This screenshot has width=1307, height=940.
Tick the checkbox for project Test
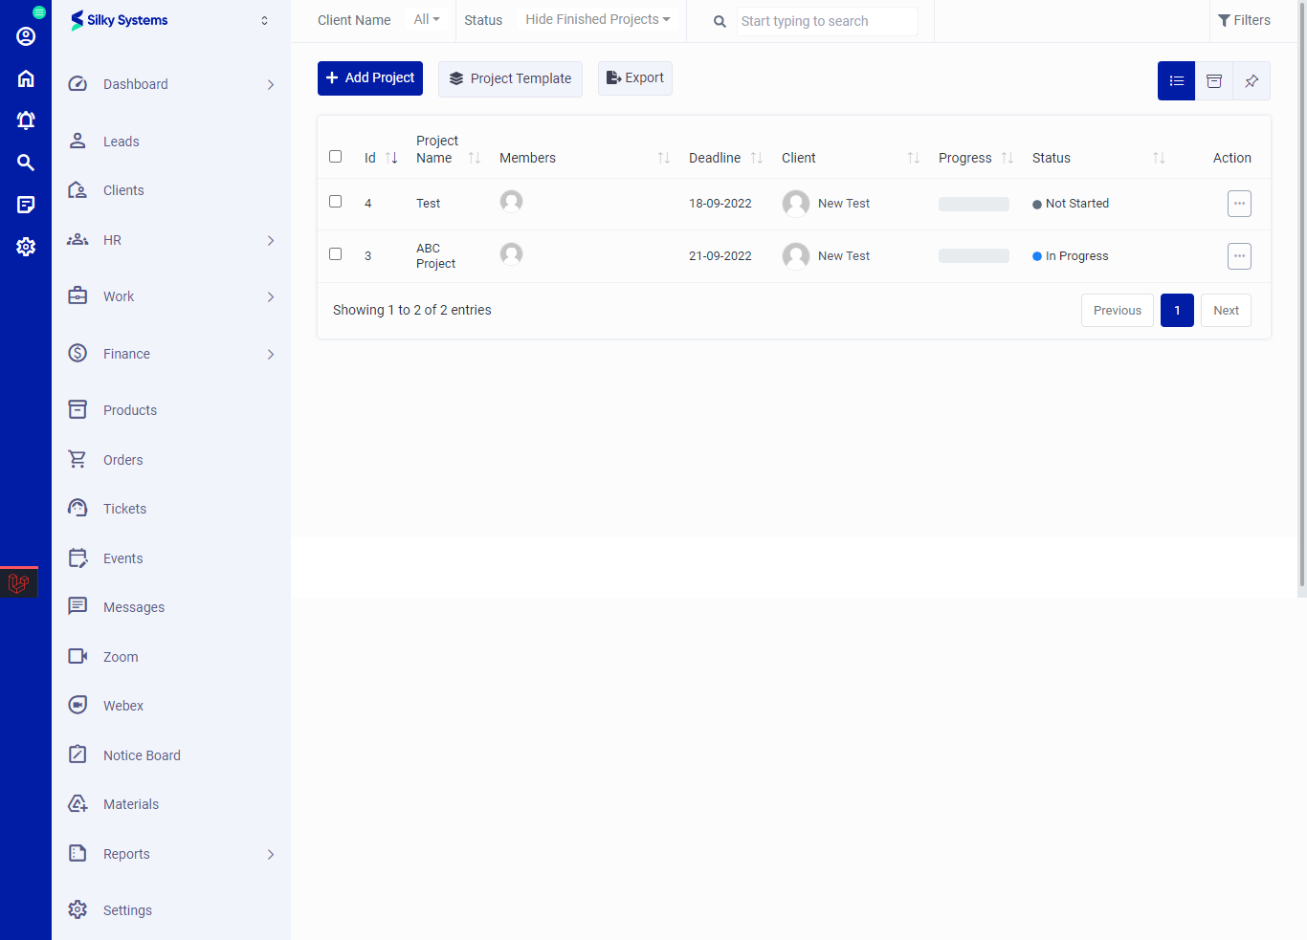pos(335,202)
